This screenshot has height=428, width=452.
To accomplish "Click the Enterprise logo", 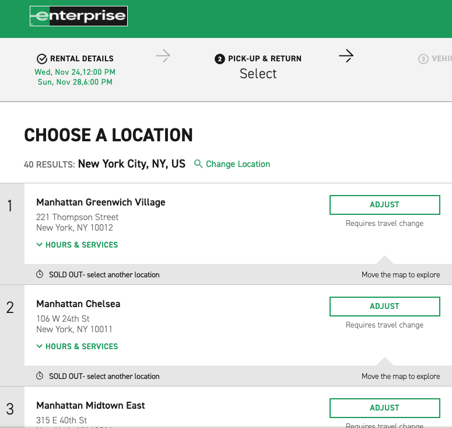I will click(x=79, y=16).
